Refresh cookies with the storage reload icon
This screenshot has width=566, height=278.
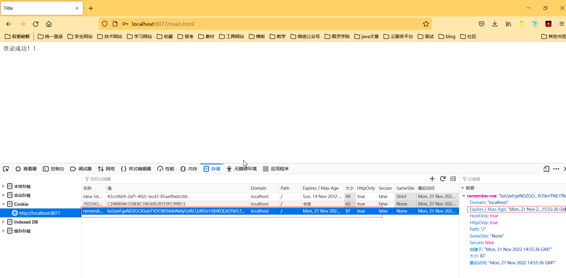point(443,179)
